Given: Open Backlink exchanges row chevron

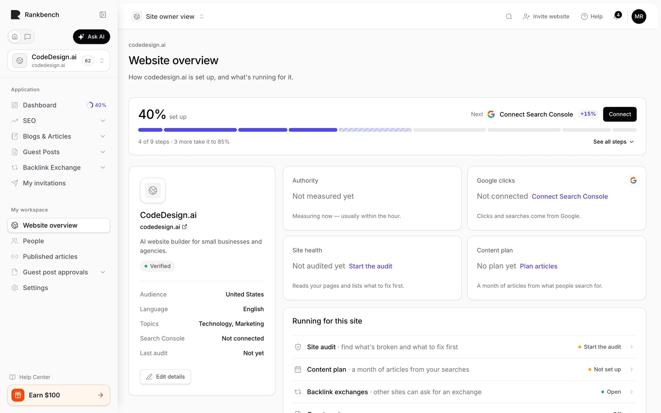Looking at the screenshot, I should point(632,392).
